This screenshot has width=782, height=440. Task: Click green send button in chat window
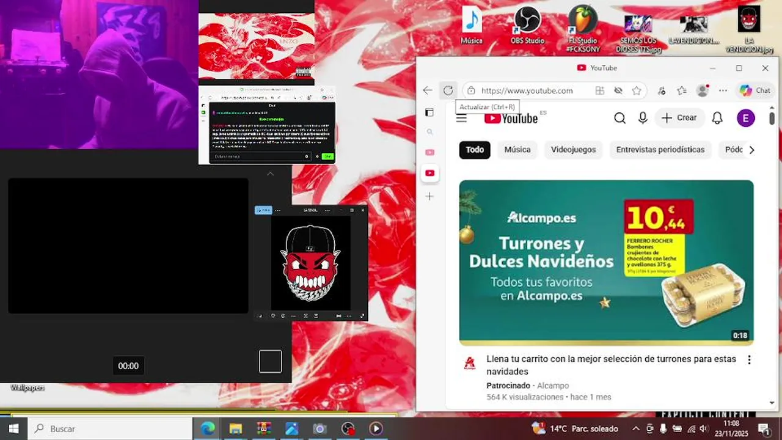[328, 156]
